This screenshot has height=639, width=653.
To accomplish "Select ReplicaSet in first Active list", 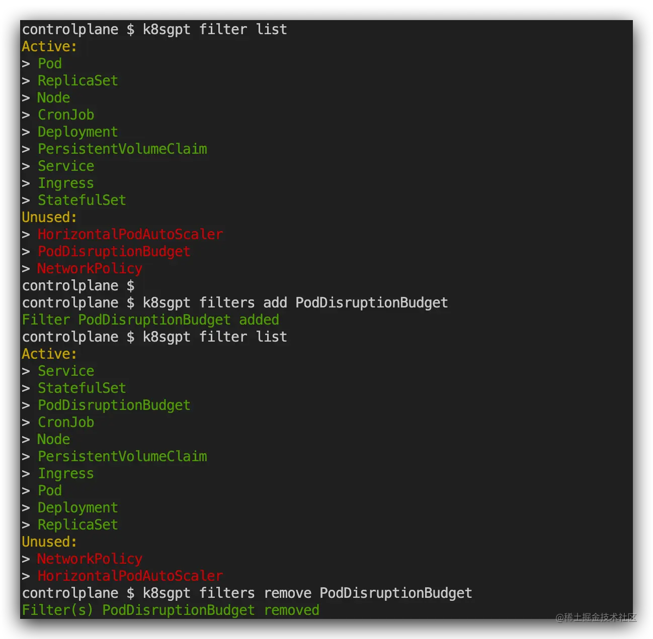I will pyautogui.click(x=78, y=81).
